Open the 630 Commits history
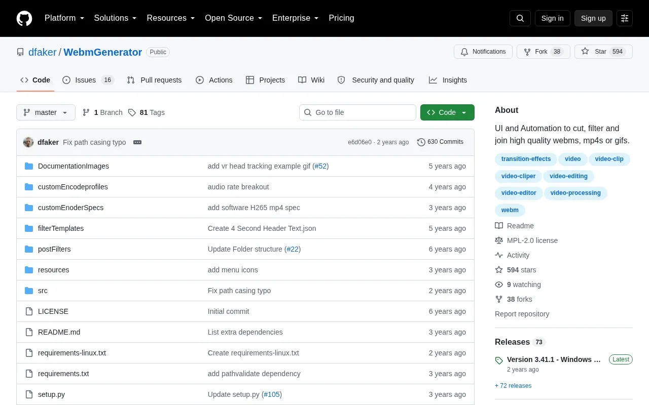 click(x=440, y=142)
